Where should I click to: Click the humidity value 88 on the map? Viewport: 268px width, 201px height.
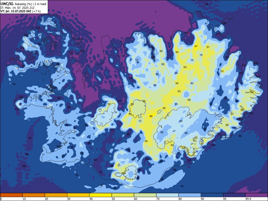point(186,133)
